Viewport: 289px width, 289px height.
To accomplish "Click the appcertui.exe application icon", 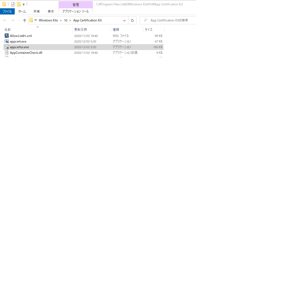I will pos(7,47).
